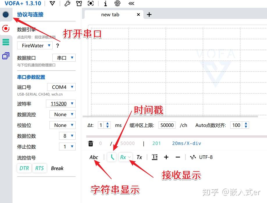Switch to the new tab
267x203 pixels.
pos(110,15)
